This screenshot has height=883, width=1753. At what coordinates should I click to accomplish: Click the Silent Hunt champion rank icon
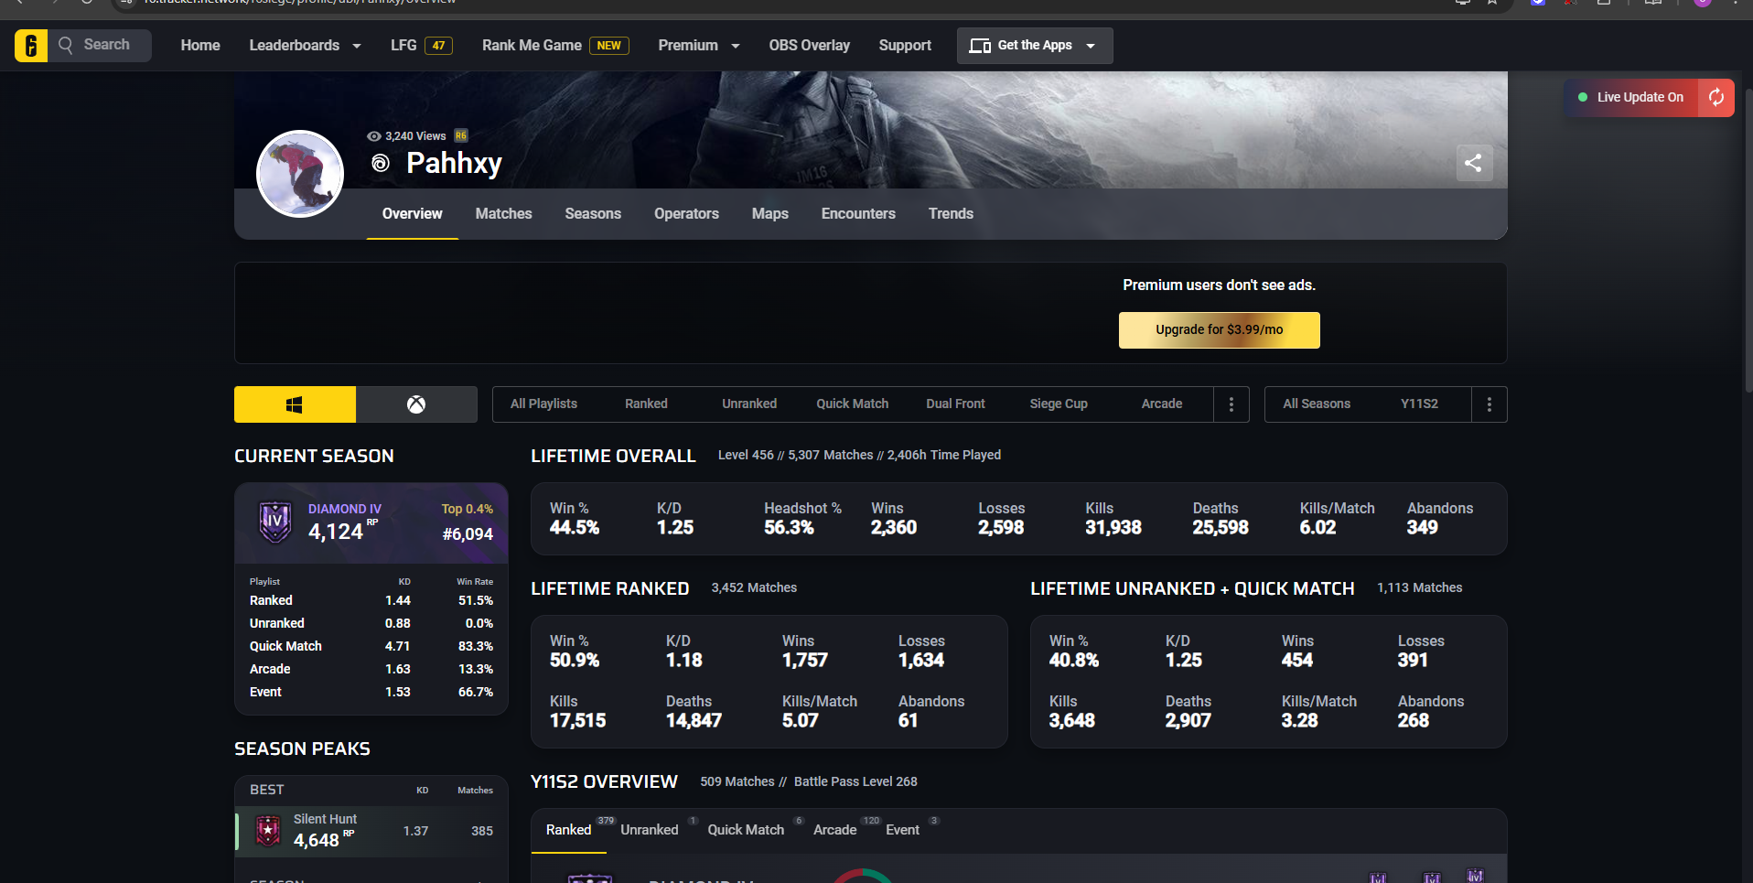pyautogui.click(x=268, y=831)
